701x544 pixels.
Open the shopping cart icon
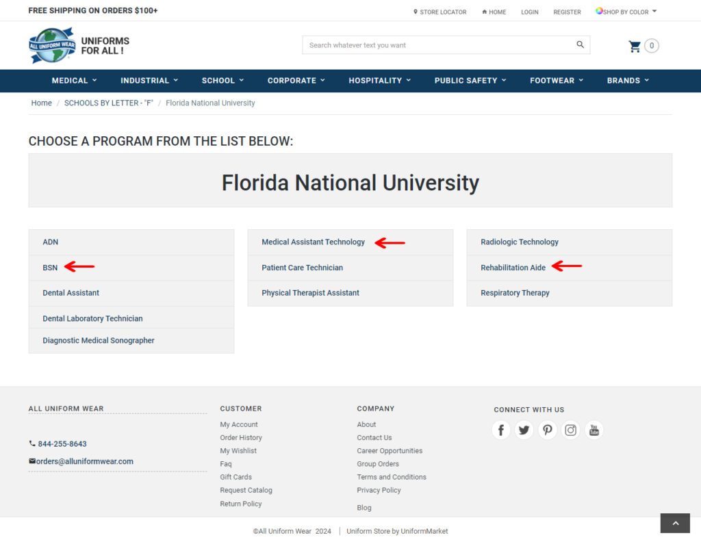(635, 45)
